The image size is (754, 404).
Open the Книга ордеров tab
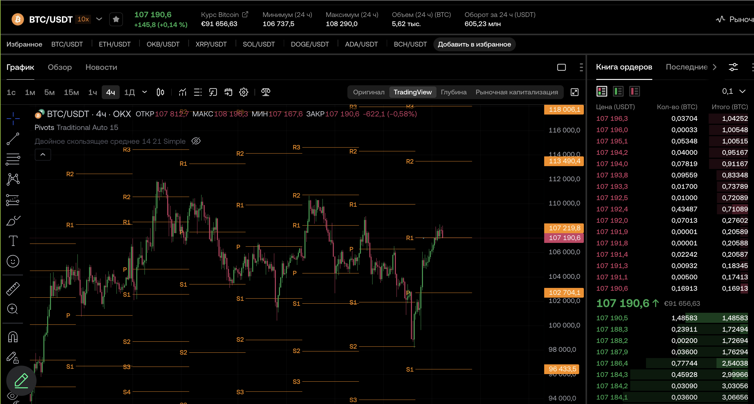(x=624, y=67)
